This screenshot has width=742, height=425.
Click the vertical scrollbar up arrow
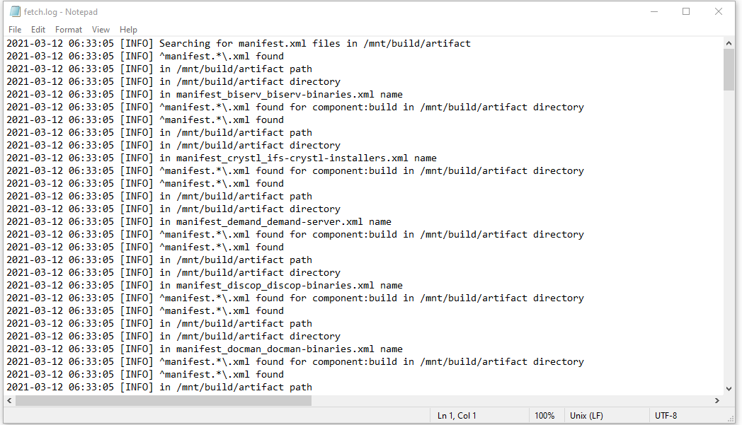[x=729, y=43]
